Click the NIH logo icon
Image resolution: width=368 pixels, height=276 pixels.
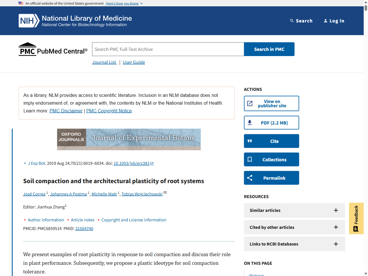click(29, 21)
